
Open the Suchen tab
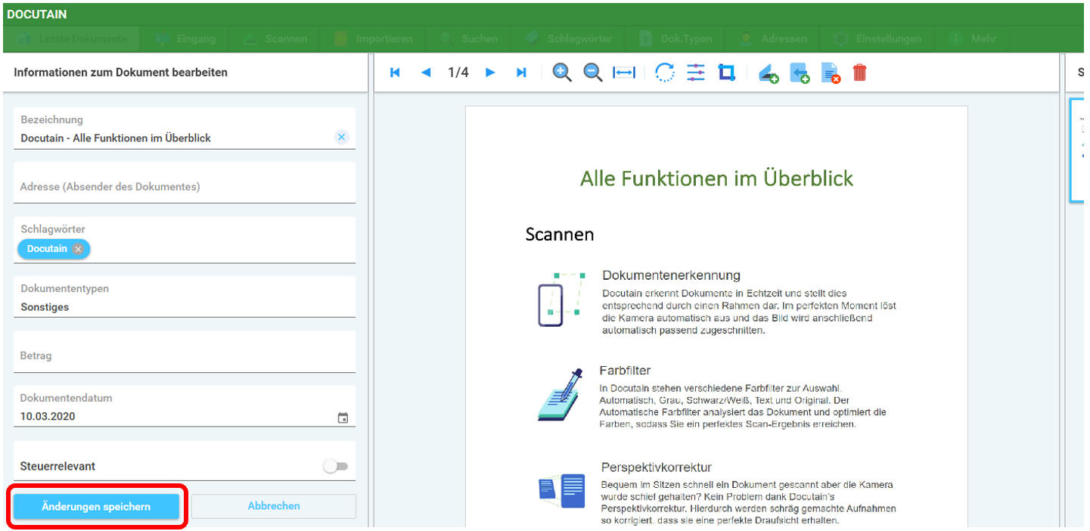click(468, 39)
